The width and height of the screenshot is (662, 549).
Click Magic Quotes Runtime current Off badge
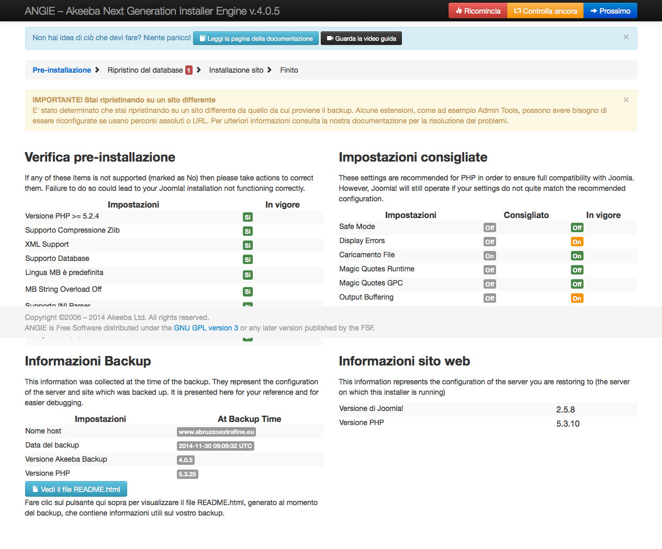[x=577, y=270]
